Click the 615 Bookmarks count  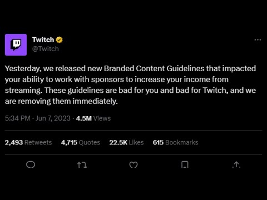(175, 142)
